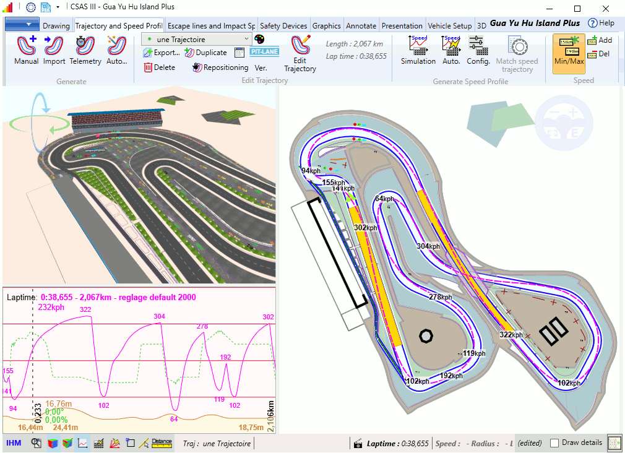Click the zoom window icon in status bar
625x453 pixels.
point(37,443)
